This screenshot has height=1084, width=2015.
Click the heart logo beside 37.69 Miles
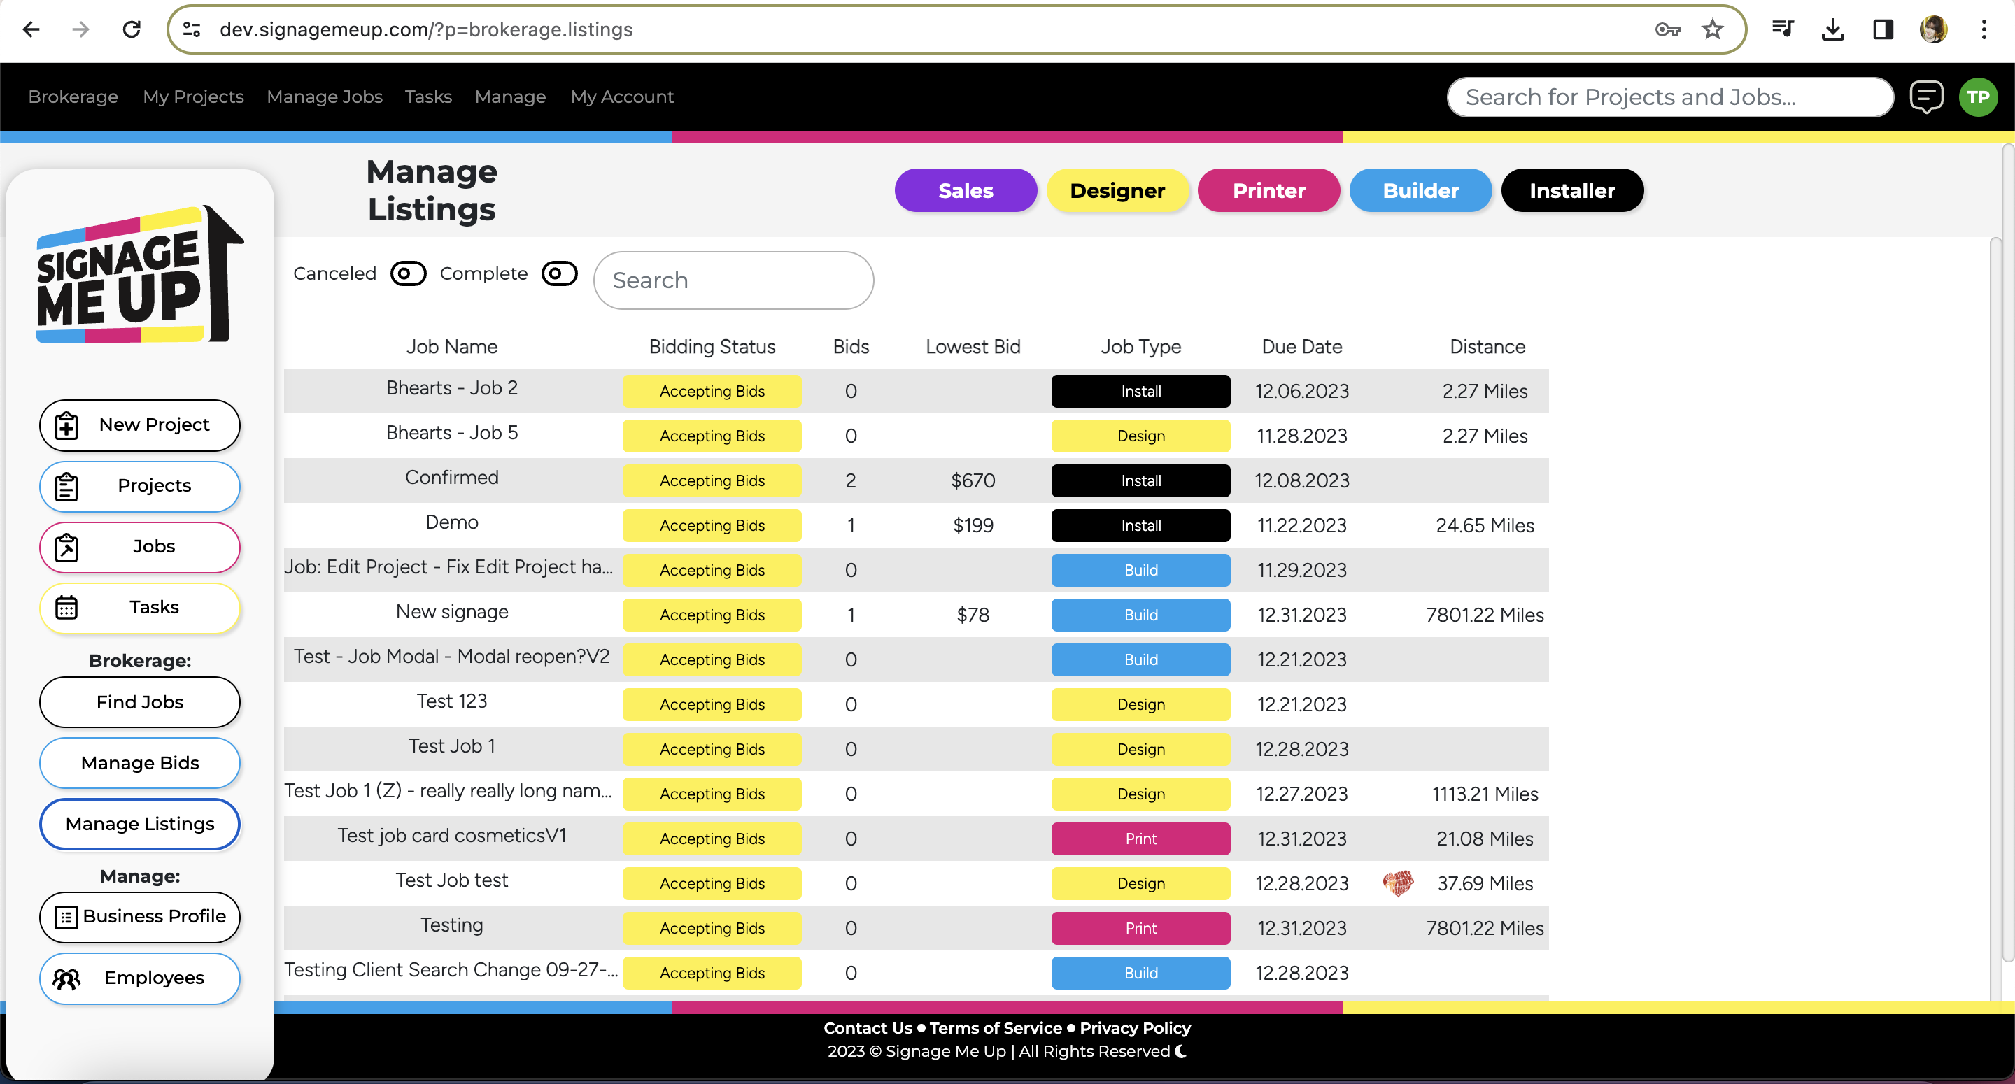click(x=1398, y=883)
